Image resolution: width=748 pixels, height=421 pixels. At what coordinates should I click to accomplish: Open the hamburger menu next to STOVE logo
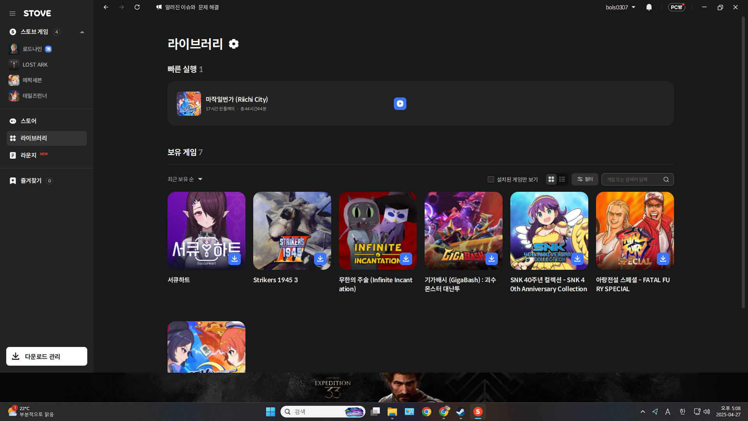[12, 13]
